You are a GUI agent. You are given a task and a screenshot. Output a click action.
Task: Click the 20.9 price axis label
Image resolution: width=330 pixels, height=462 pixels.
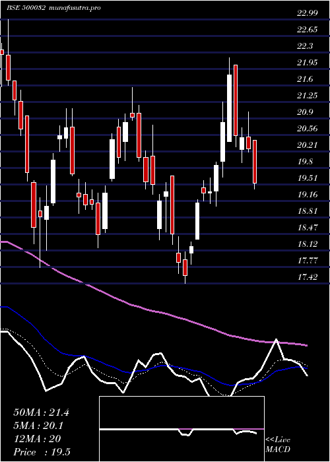pyautogui.click(x=305, y=112)
